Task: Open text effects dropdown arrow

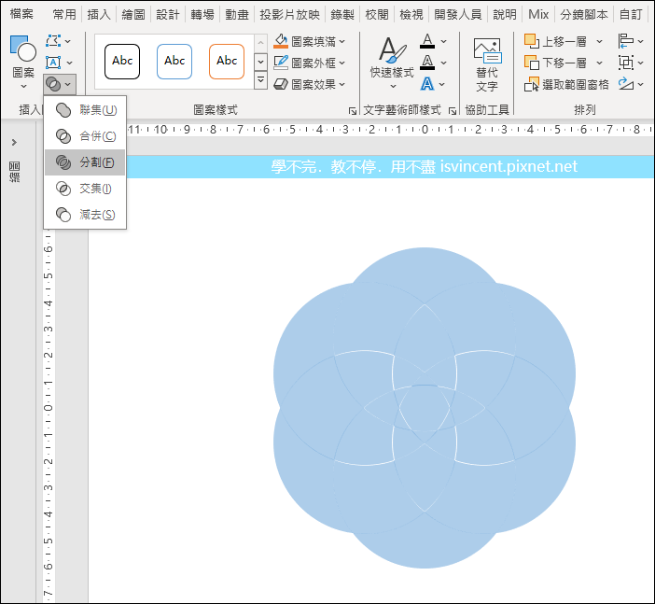Action: click(x=443, y=84)
